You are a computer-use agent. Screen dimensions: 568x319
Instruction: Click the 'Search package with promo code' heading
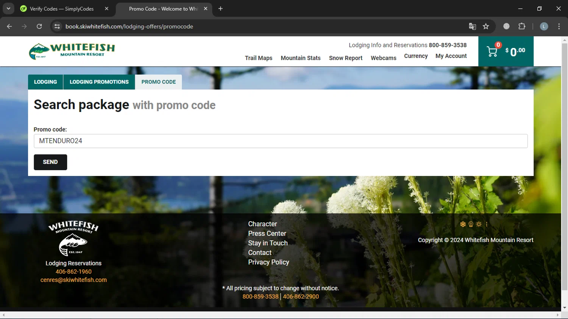[x=125, y=105]
